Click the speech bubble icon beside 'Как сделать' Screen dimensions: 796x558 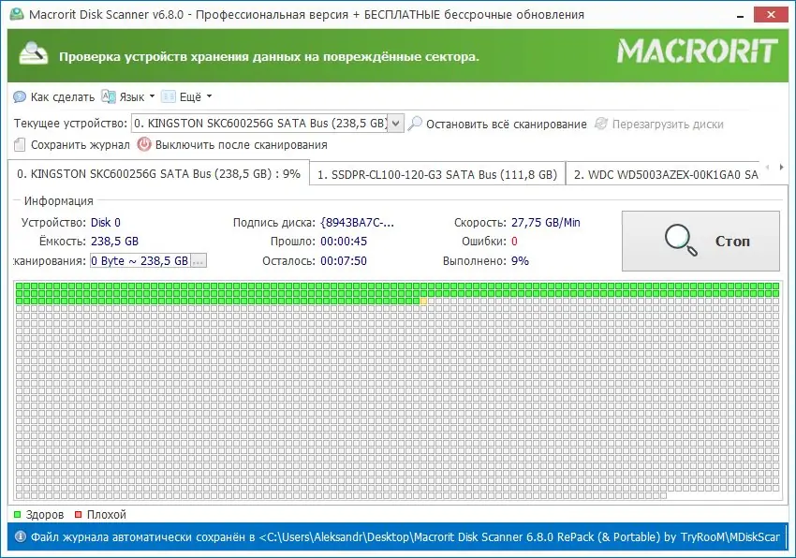(x=20, y=97)
